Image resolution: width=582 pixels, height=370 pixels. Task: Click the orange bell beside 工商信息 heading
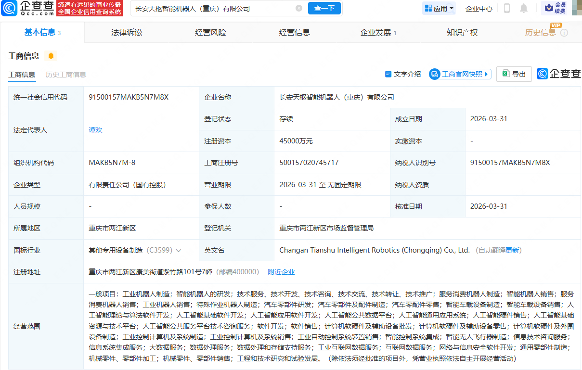tap(50, 56)
